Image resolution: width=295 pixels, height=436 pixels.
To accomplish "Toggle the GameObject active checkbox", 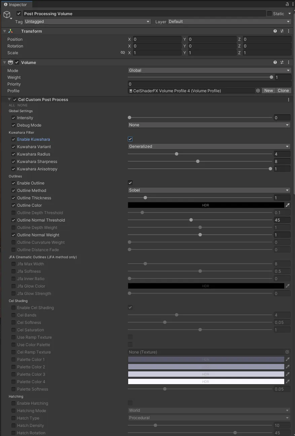I will tap(19, 13).
